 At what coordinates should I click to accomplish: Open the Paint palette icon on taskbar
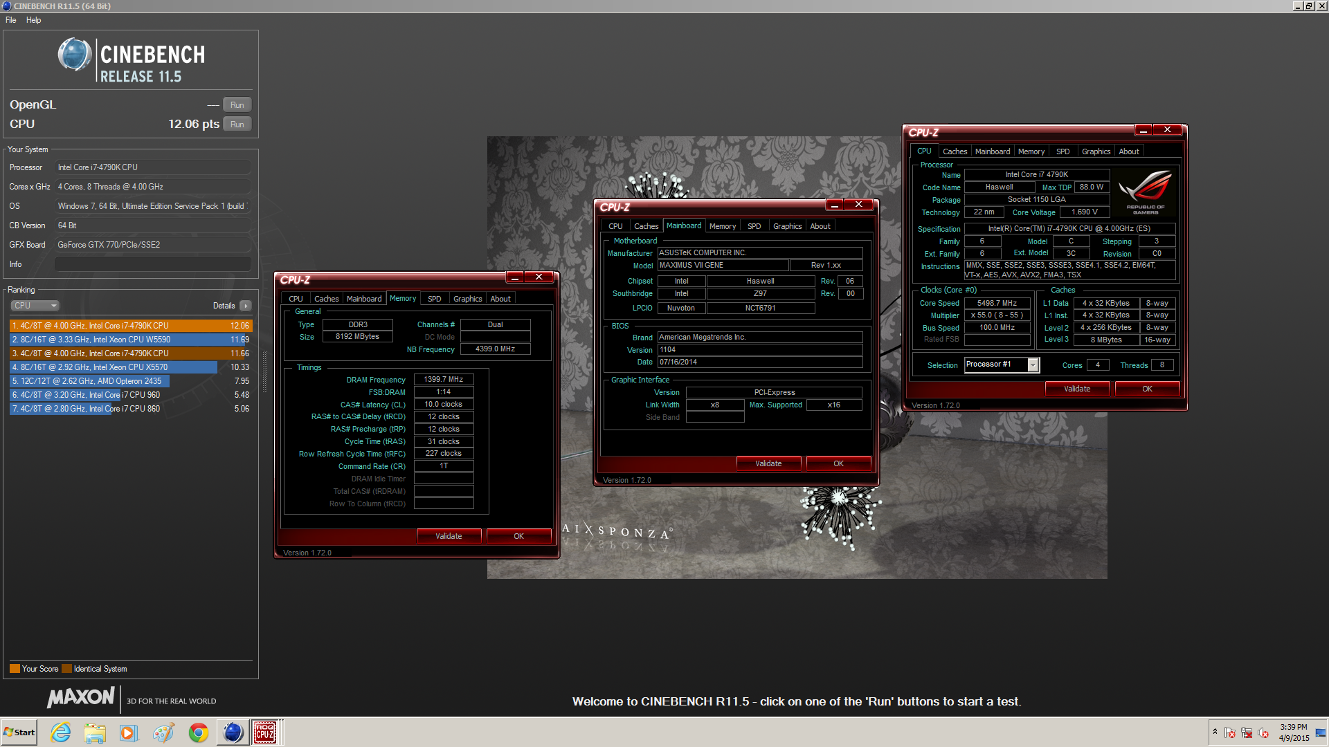tap(163, 732)
